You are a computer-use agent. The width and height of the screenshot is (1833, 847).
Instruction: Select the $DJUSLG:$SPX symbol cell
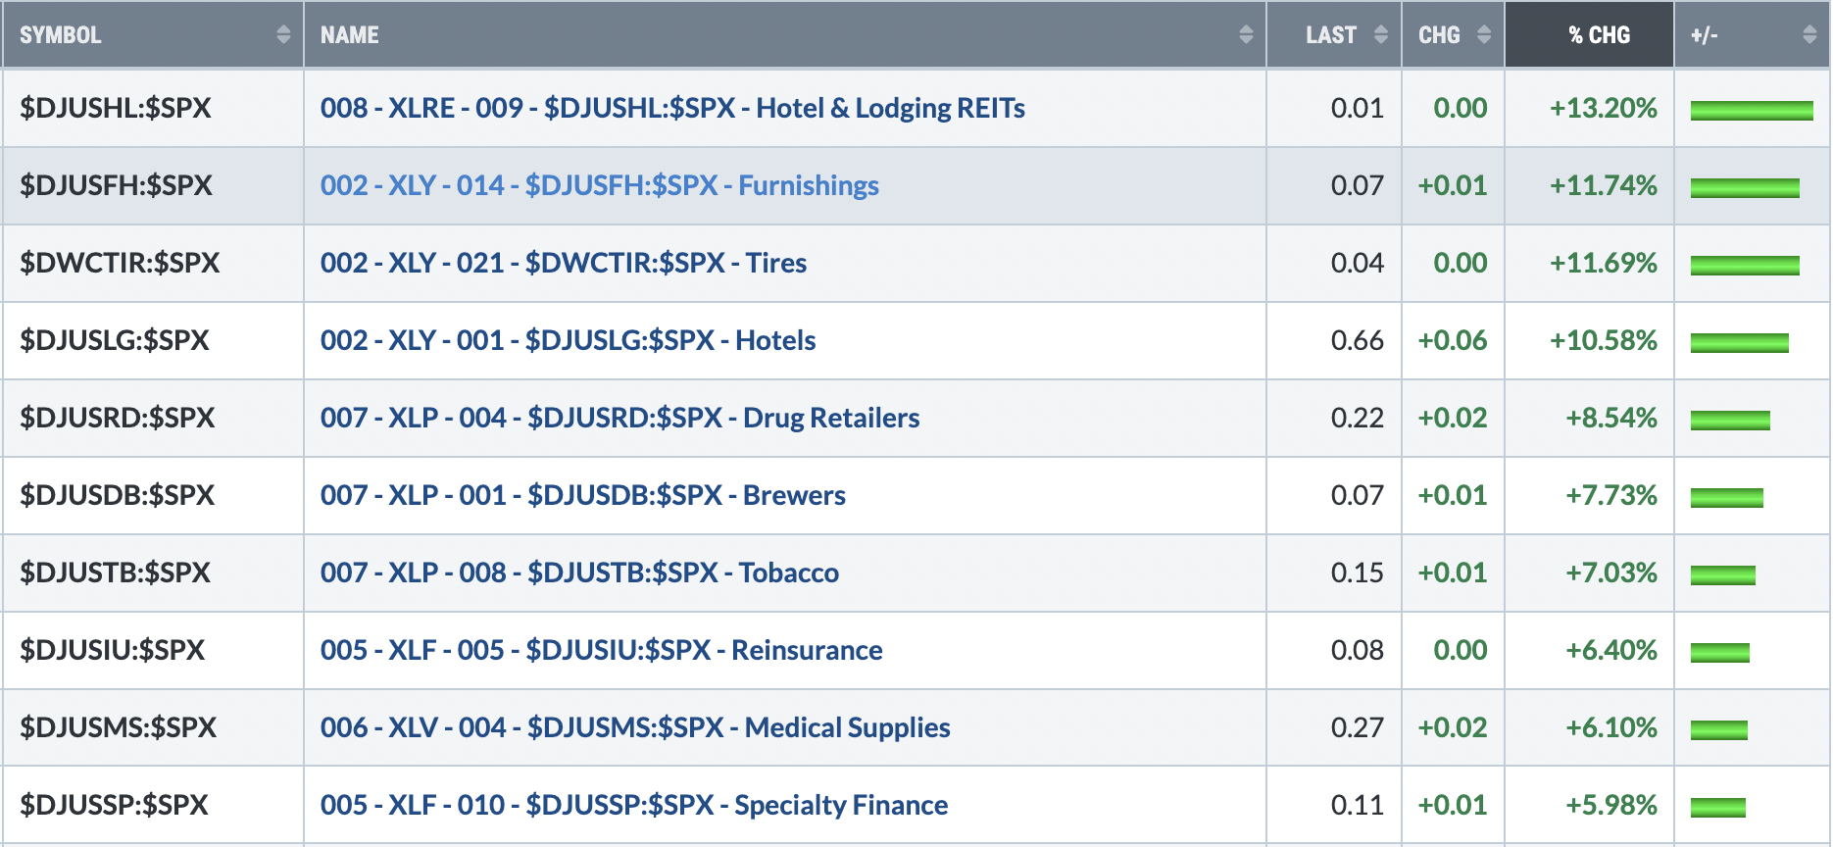click(153, 340)
